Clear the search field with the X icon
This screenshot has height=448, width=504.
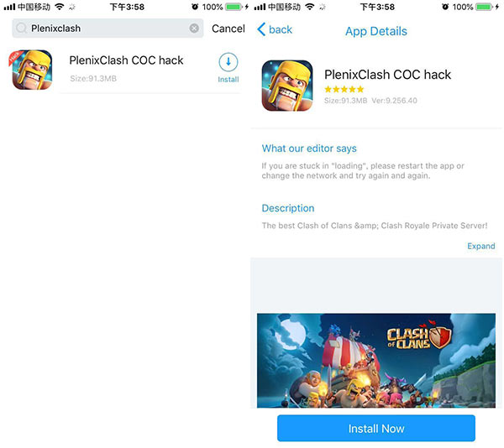[194, 29]
